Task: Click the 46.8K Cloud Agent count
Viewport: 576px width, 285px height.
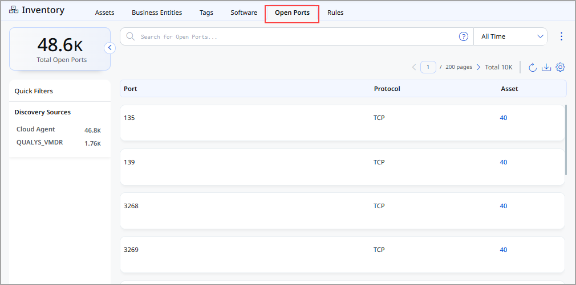Action: [92, 130]
